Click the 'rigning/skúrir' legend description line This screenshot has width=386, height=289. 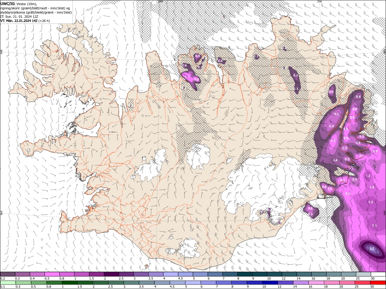(x=35, y=8)
